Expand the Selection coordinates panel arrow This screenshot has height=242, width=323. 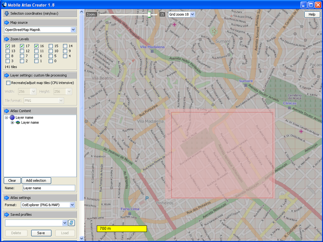(7, 14)
